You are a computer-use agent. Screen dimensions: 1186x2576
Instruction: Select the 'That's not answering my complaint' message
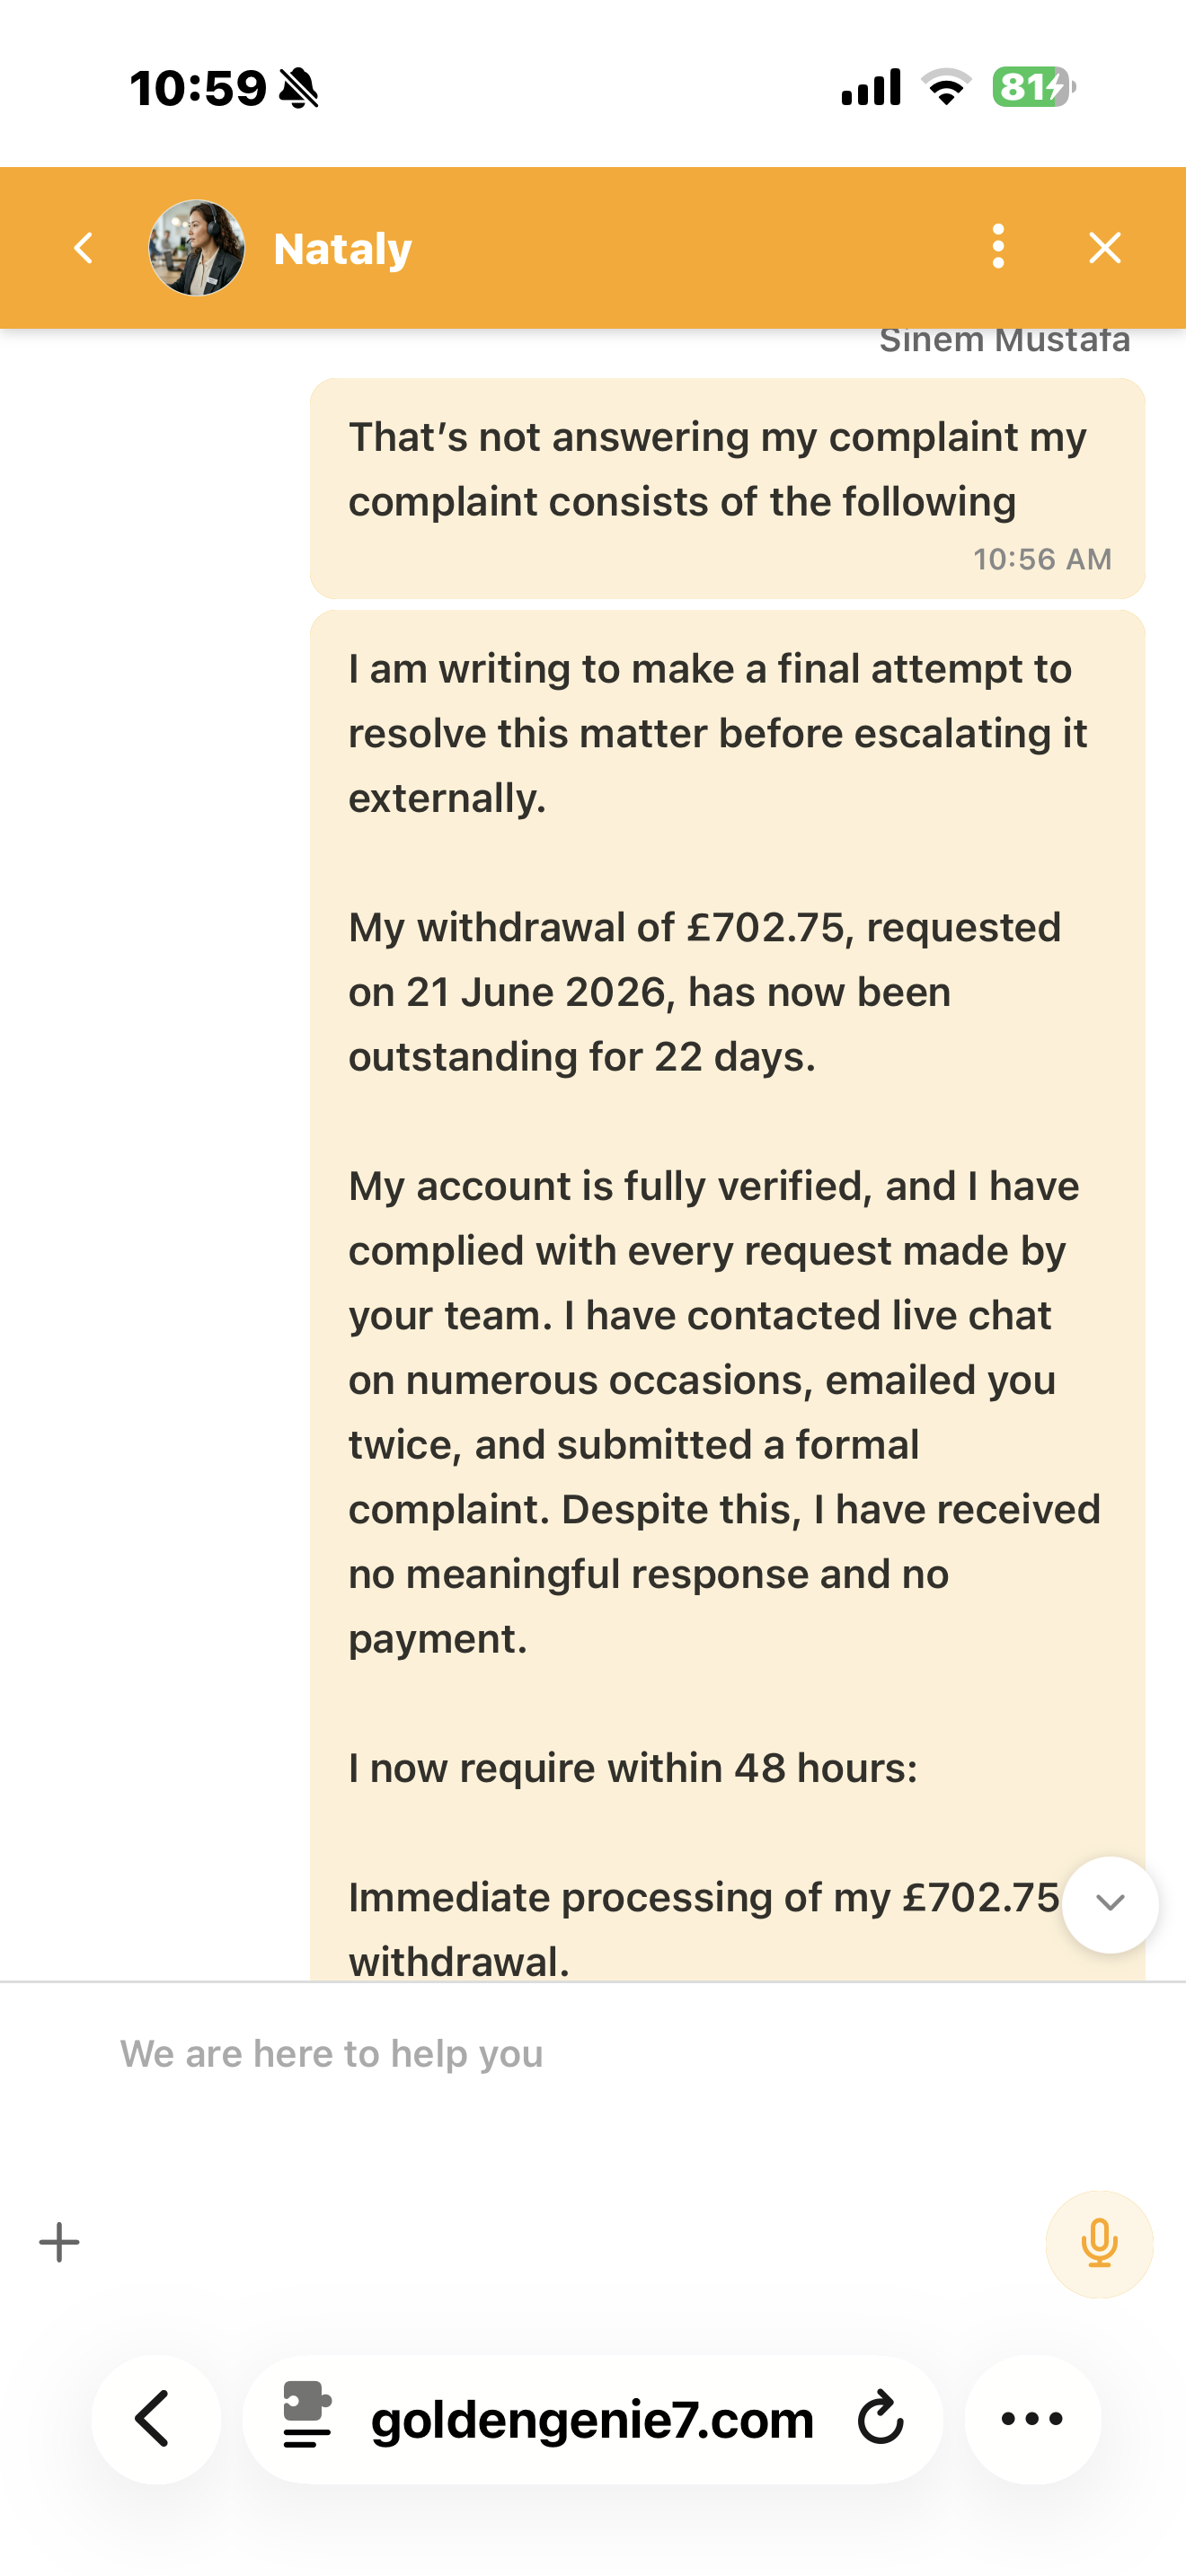coord(727,488)
